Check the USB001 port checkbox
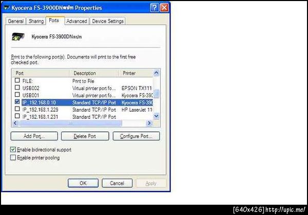The image size is (308, 215). coord(17,95)
